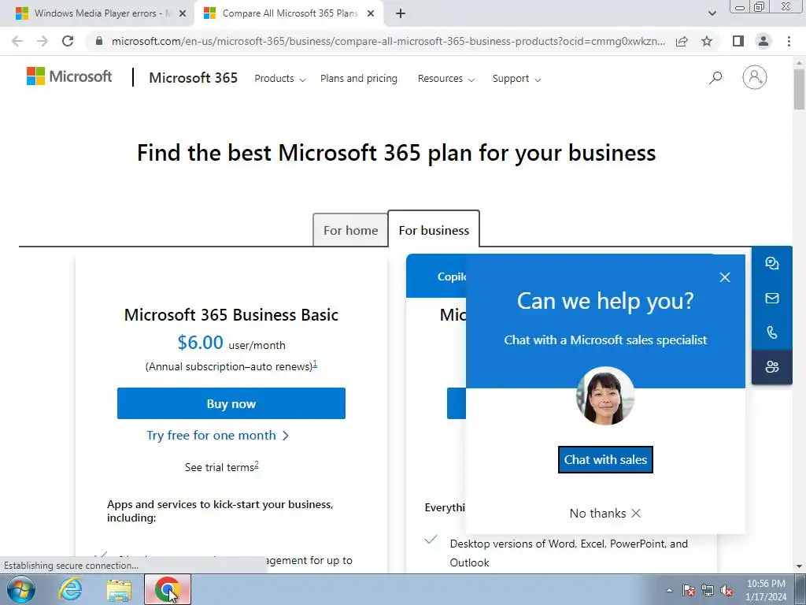Image resolution: width=806 pixels, height=605 pixels.
Task: Open the browser side panel
Action: pyautogui.click(x=738, y=41)
